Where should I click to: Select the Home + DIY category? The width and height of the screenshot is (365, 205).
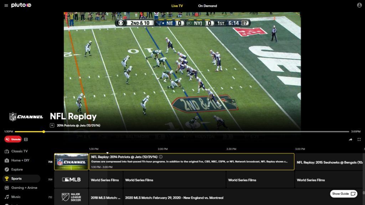[x=21, y=161]
